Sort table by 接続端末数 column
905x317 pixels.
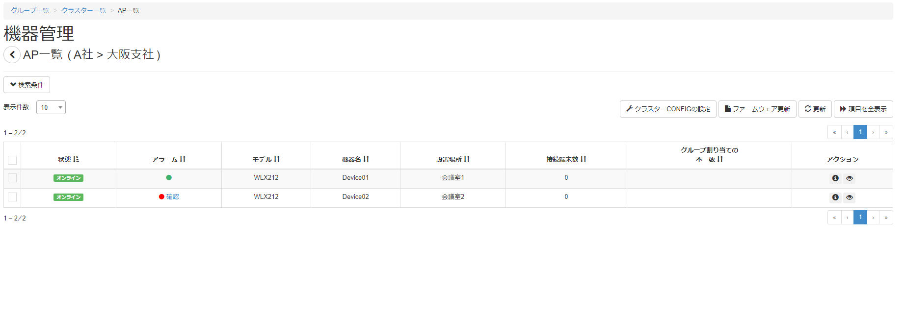click(x=566, y=159)
